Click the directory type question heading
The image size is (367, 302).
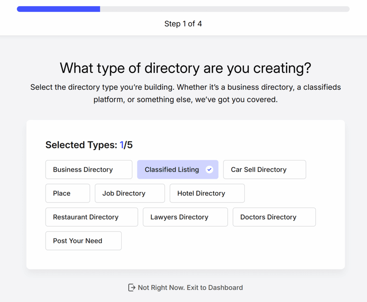point(185,68)
